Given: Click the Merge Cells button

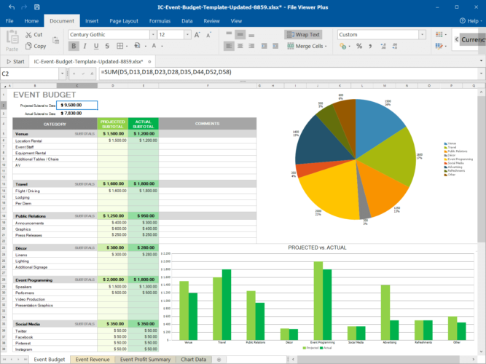Looking at the screenshot, I should pyautogui.click(x=306, y=46).
